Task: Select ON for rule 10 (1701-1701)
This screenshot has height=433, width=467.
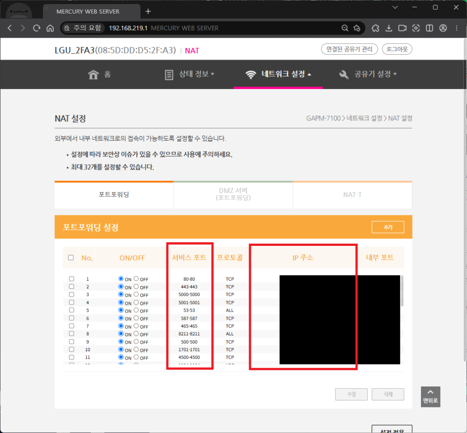Action: click(120, 350)
